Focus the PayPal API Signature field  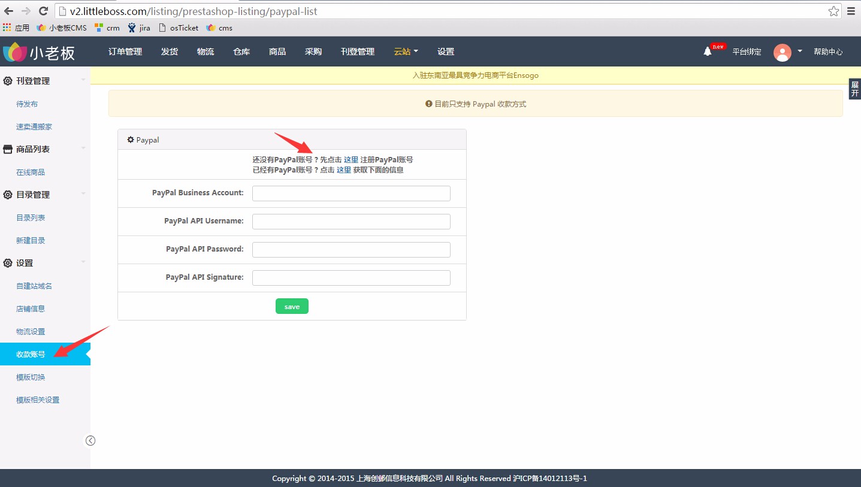click(351, 278)
